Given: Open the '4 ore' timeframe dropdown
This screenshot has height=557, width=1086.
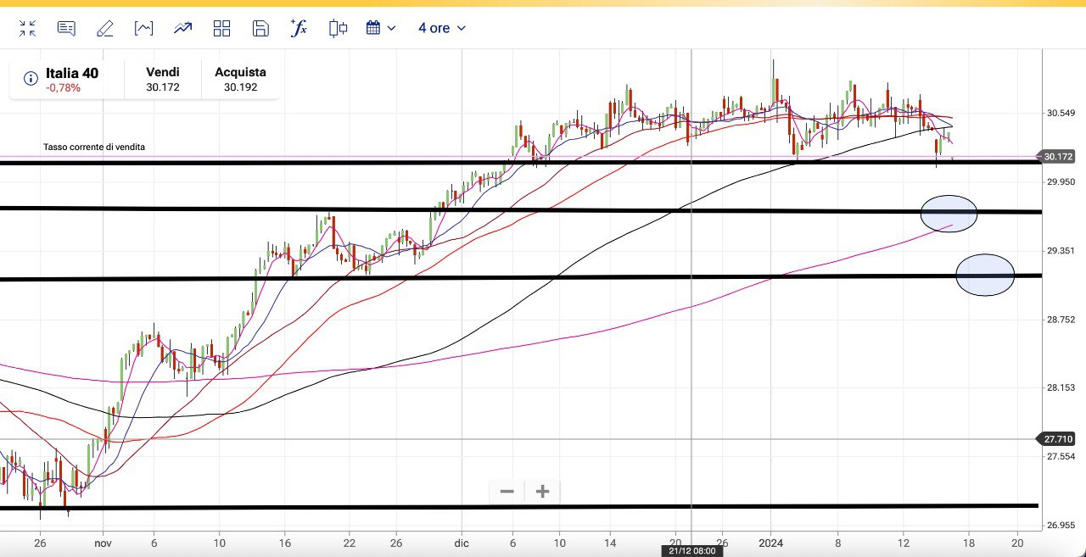Looking at the screenshot, I should [x=442, y=28].
